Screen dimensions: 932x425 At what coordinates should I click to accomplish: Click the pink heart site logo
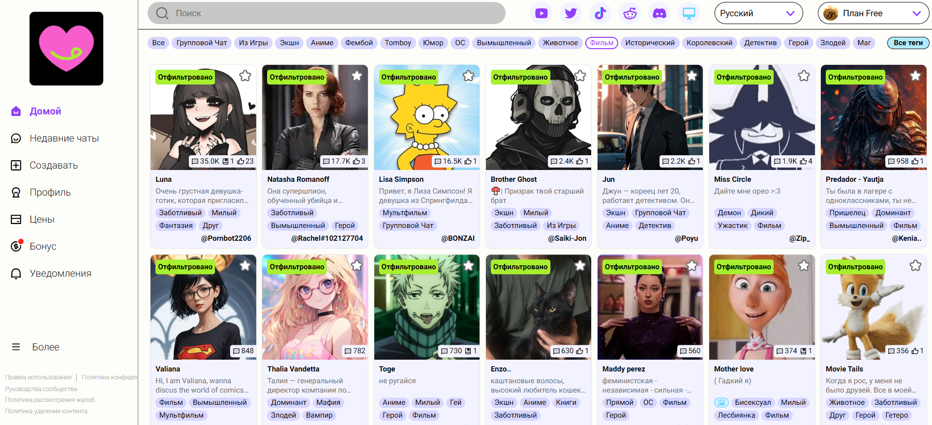(x=66, y=49)
